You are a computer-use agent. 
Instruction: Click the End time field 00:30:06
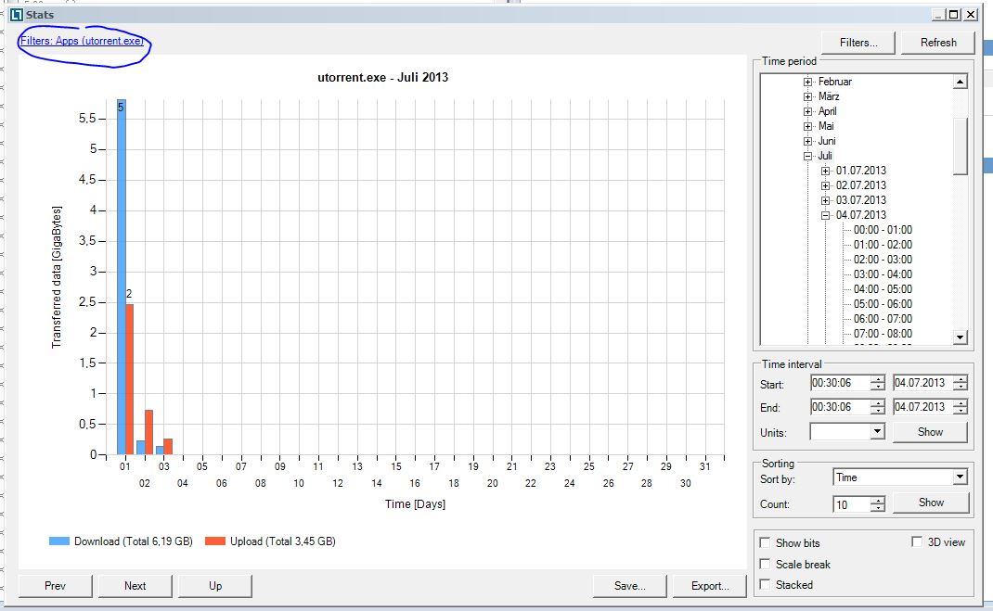click(x=840, y=407)
